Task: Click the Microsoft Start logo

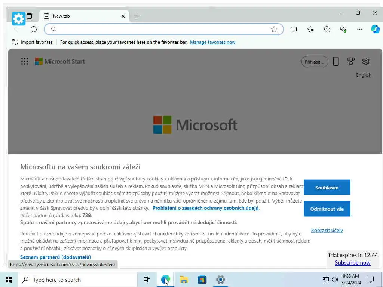Action: pyautogui.click(x=60, y=61)
